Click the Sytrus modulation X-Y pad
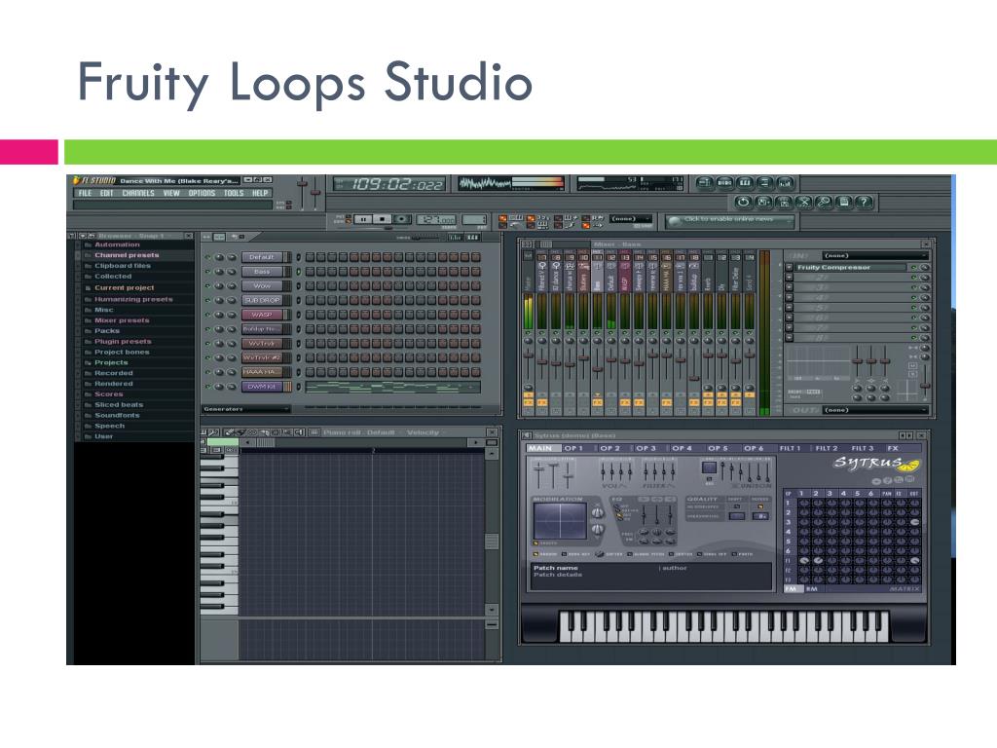The height and width of the screenshot is (748, 997). pos(560,522)
